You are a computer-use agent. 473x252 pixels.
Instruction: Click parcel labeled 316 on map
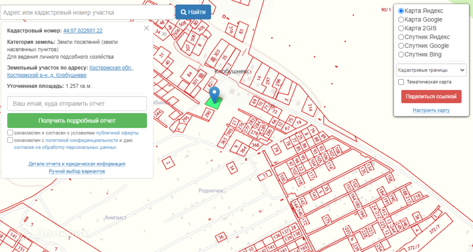pyautogui.click(x=231, y=30)
